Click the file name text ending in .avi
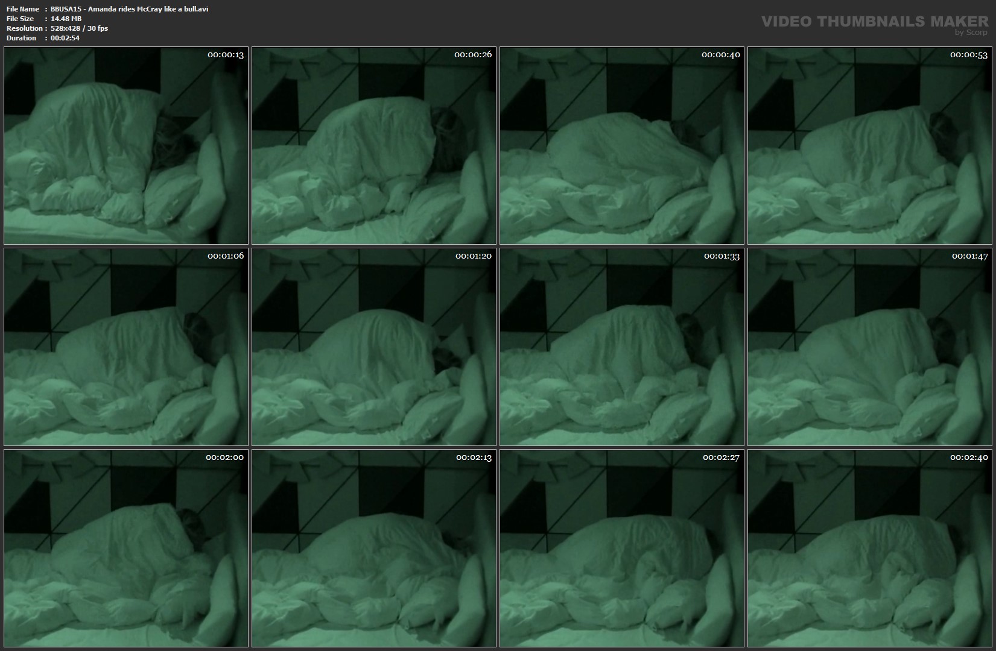 pos(130,9)
